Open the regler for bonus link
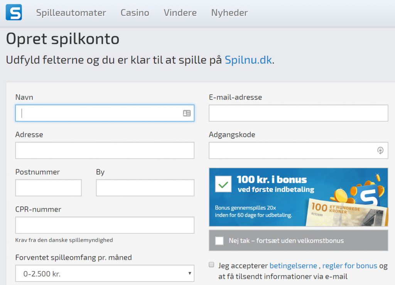This screenshot has height=285, width=395. click(349, 266)
